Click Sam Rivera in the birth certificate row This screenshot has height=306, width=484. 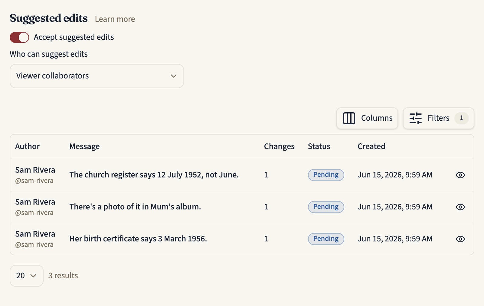click(x=35, y=234)
